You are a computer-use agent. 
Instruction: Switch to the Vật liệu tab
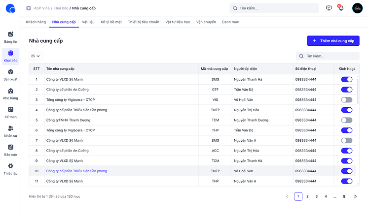89,22
